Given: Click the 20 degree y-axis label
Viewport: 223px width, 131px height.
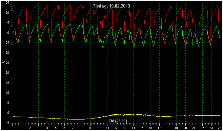Looking at the screenshot, I should coord(8,73).
